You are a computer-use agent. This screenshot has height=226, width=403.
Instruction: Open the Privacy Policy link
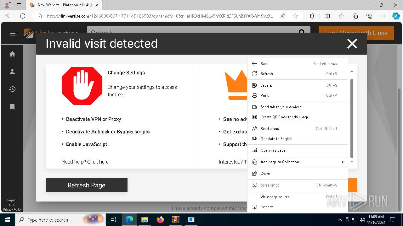click(x=12, y=210)
